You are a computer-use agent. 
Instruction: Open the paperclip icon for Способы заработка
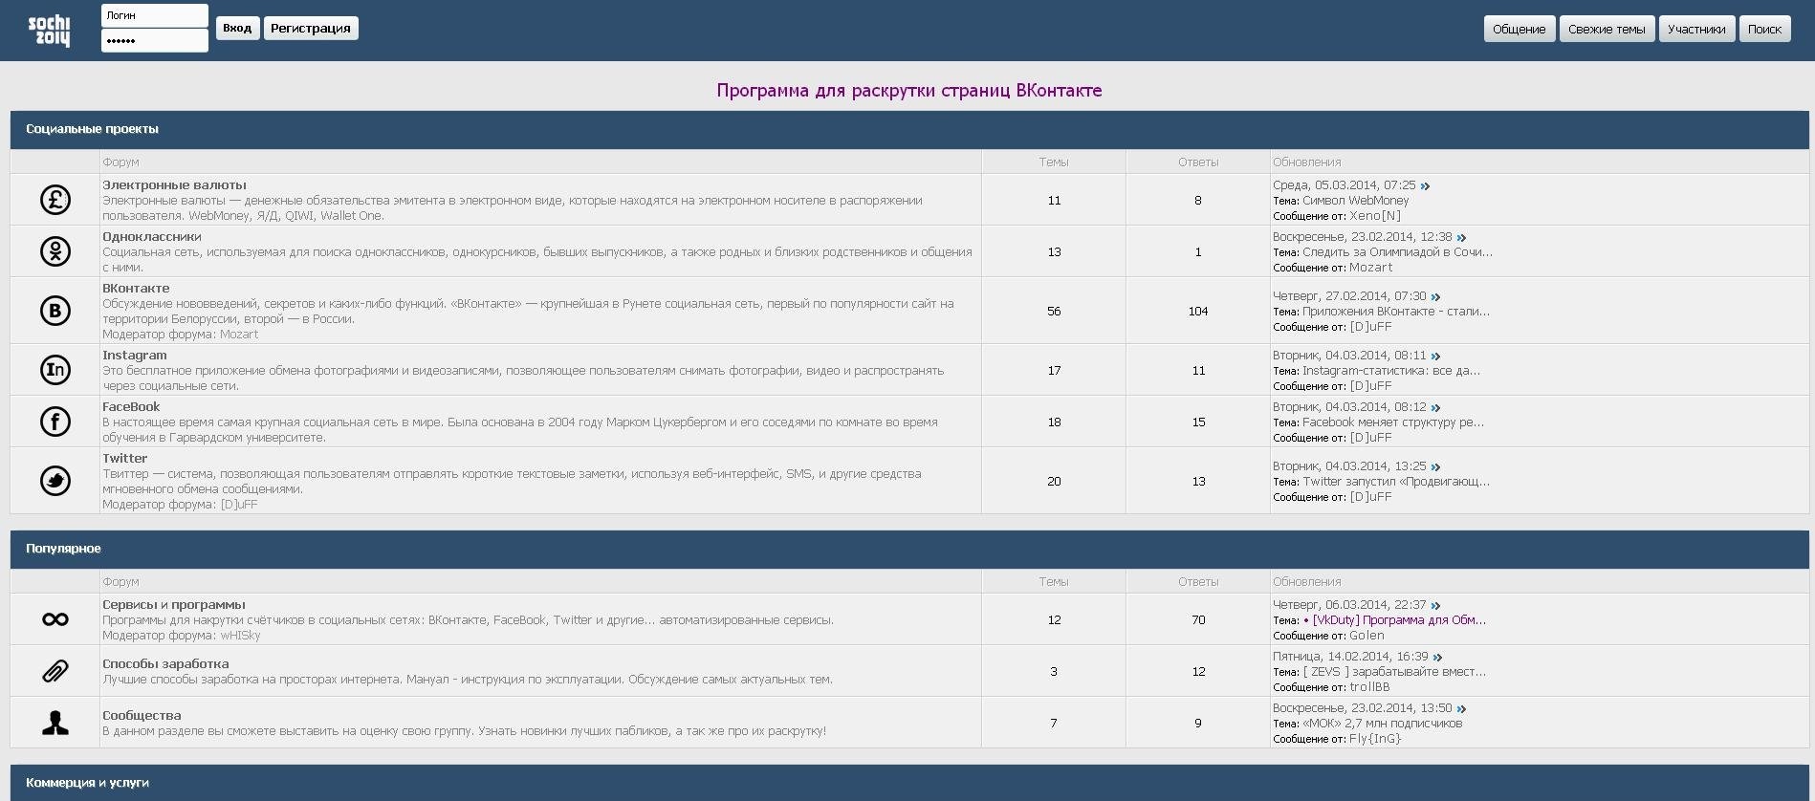click(55, 671)
